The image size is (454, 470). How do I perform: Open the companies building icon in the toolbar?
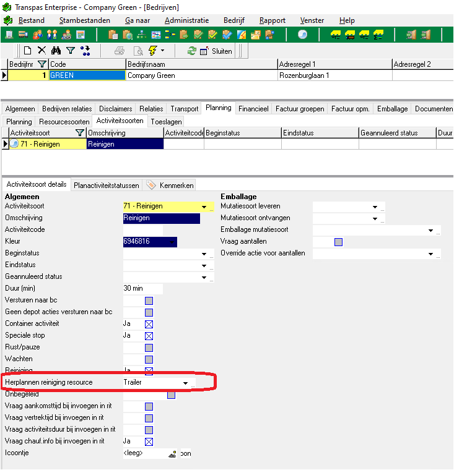9,35
